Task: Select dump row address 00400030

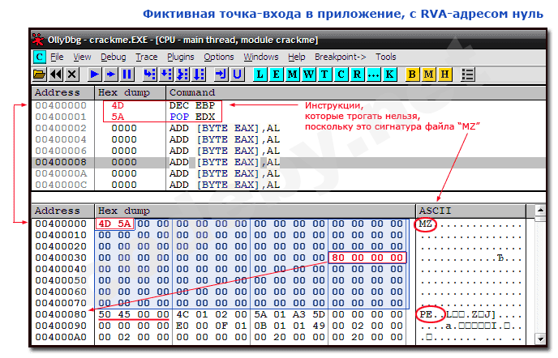Action: tap(61, 258)
